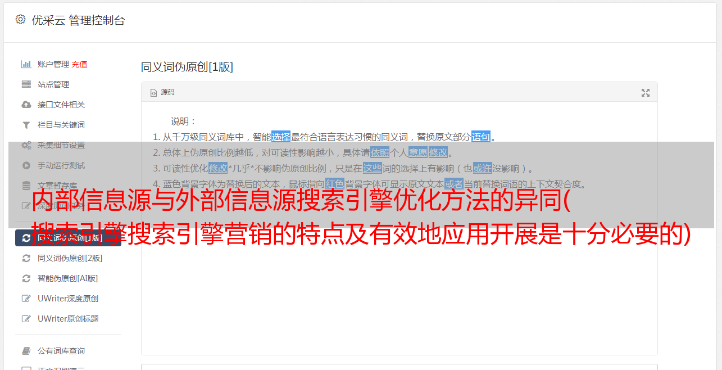
Task: Click the 手动运行测试 play icon
Action: click(26, 165)
